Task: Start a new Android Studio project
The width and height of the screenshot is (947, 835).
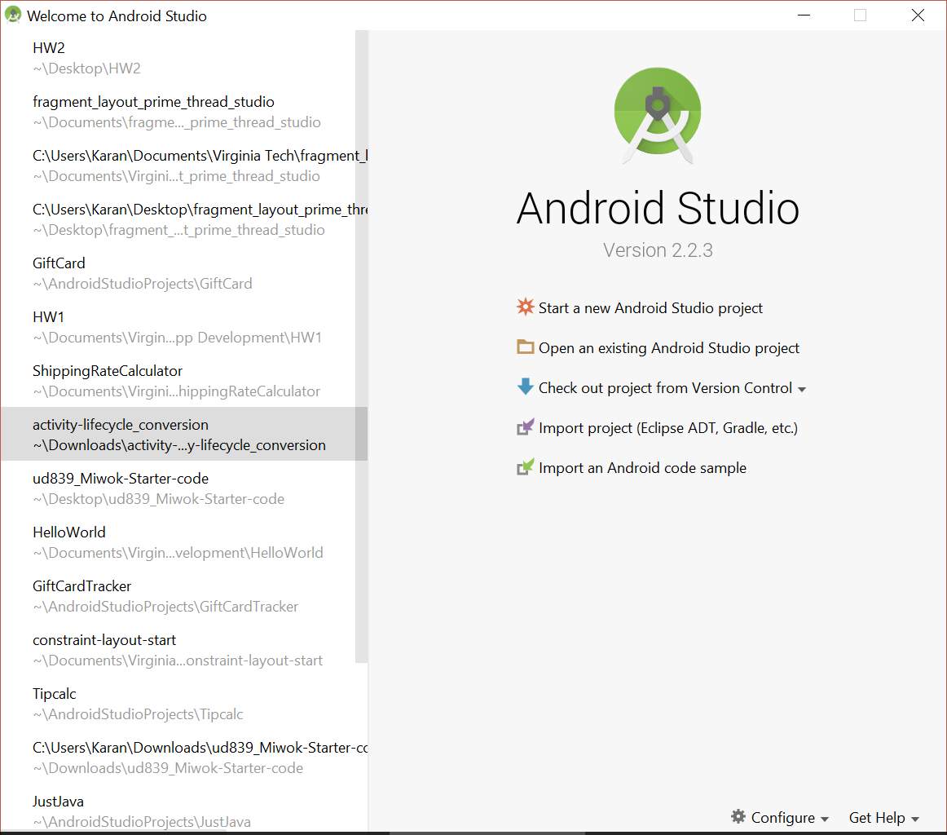Action: 650,308
